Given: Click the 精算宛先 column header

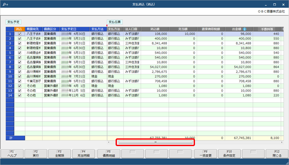Looking at the screenshot, I should [34, 29].
